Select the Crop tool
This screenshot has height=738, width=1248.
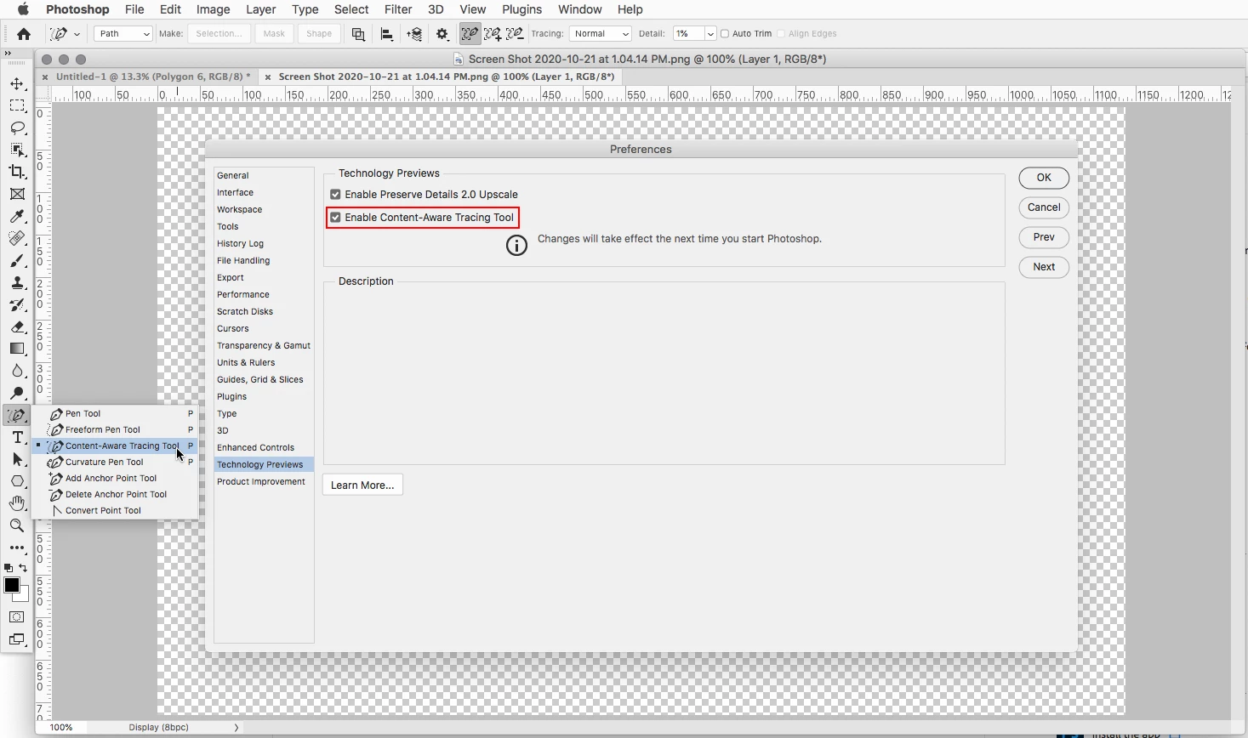(17, 173)
